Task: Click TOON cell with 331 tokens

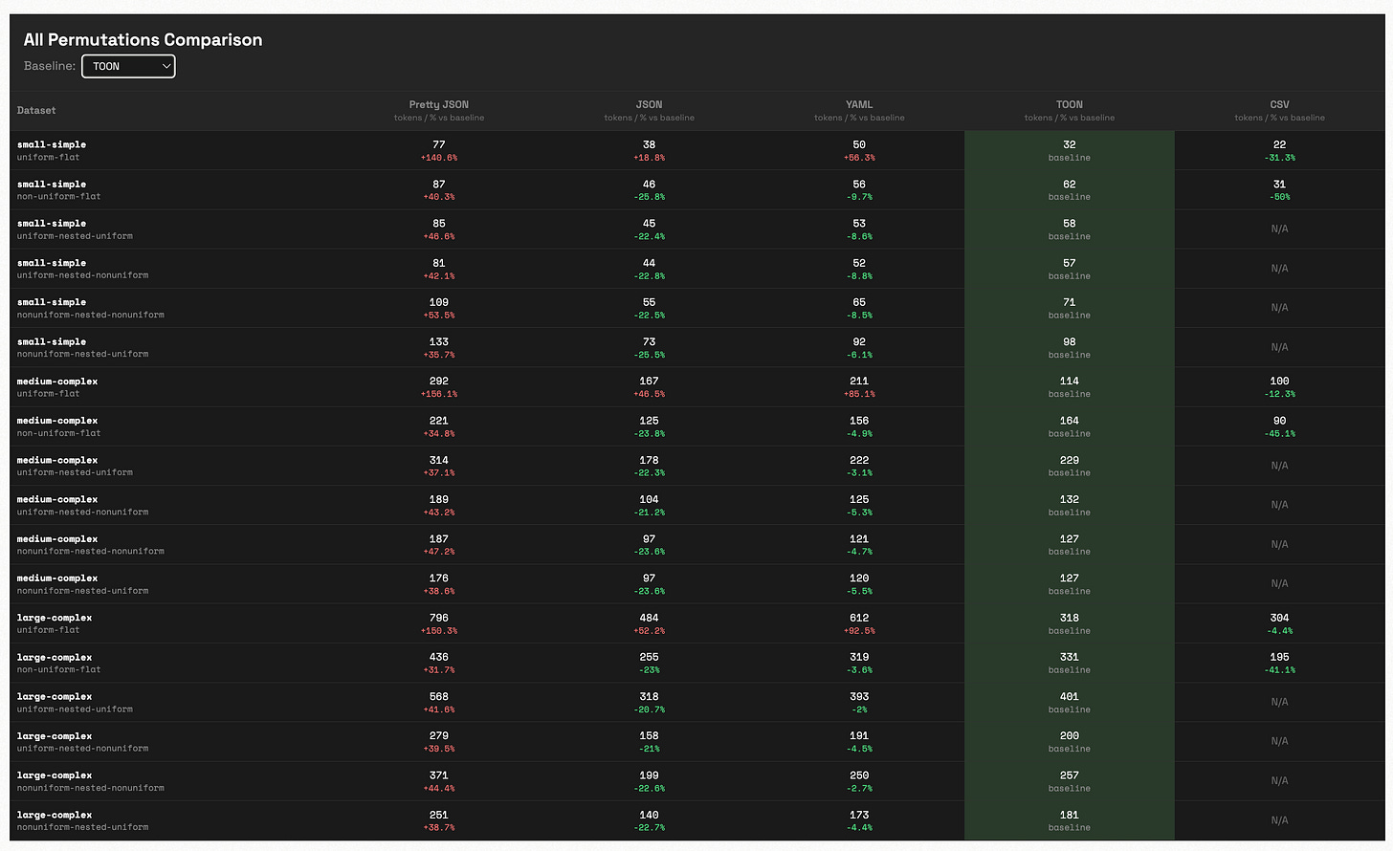Action: click(x=1070, y=663)
